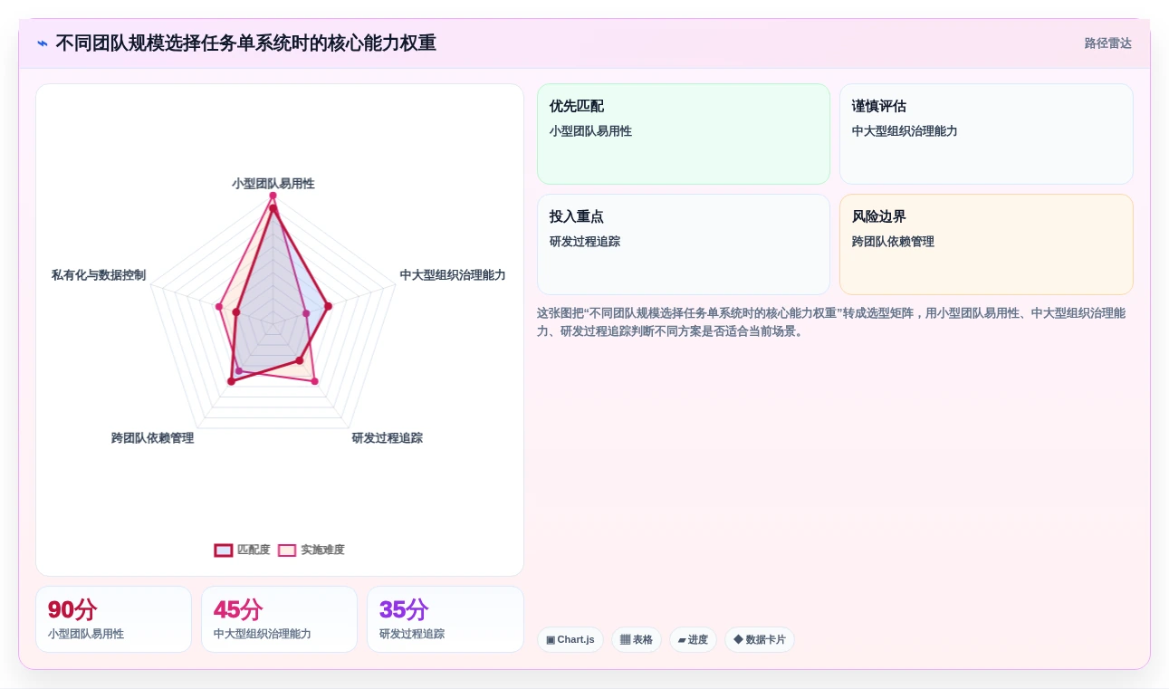Click the 匹配度 legend label text
The image size is (1169, 689).
[x=254, y=550]
